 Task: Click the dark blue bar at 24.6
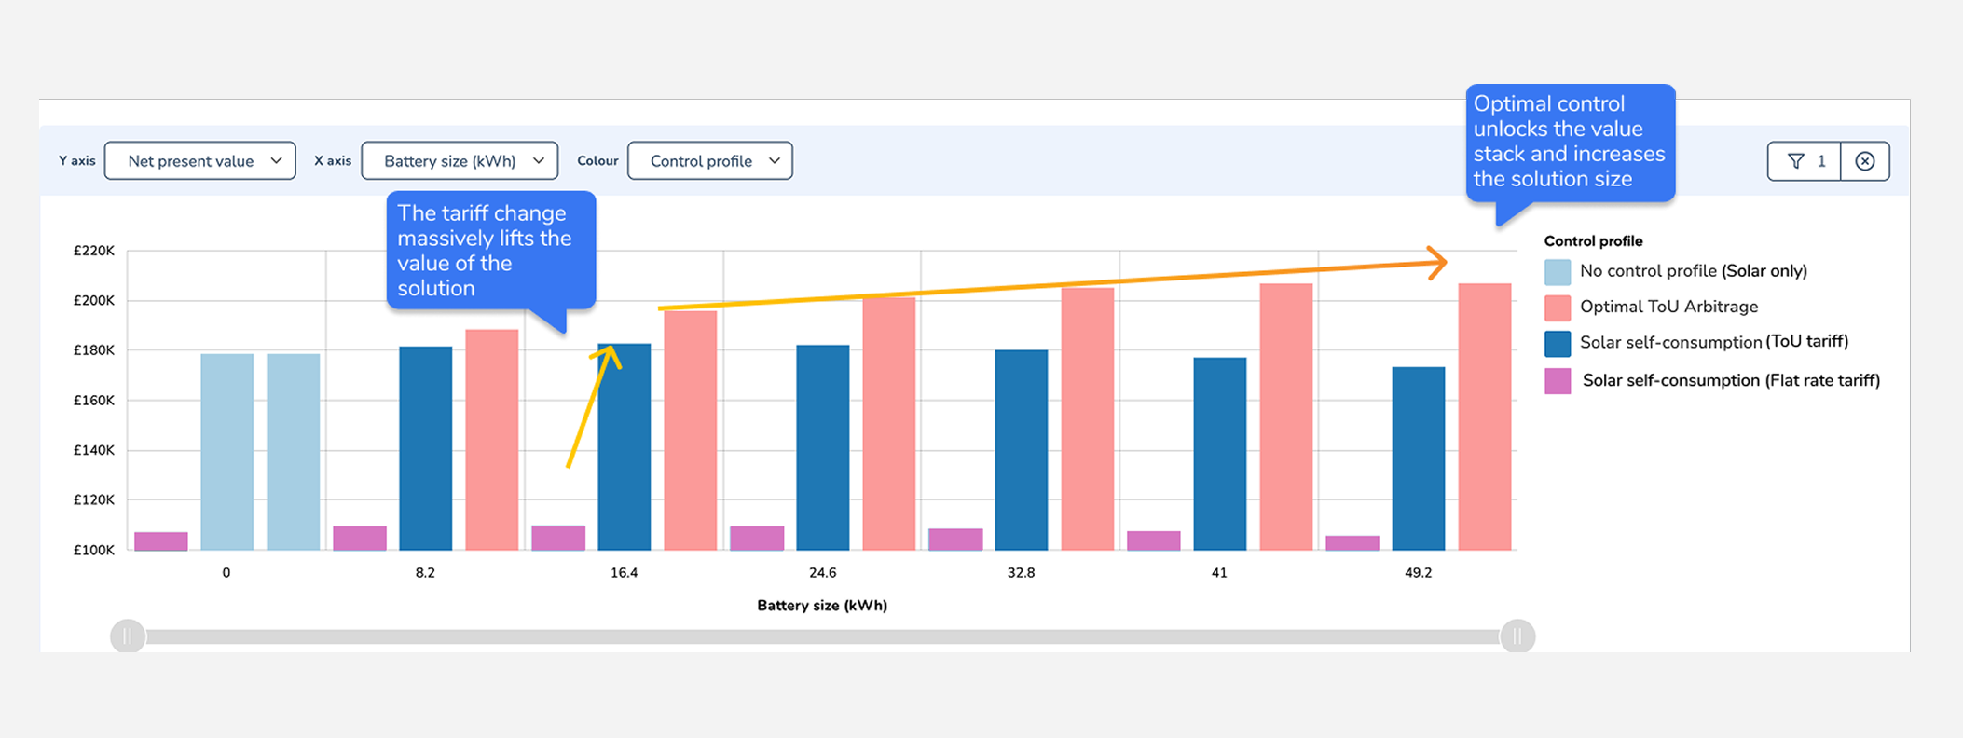pos(823,447)
